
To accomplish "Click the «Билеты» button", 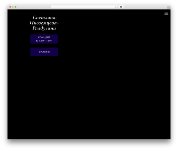I will [x=44, y=52].
